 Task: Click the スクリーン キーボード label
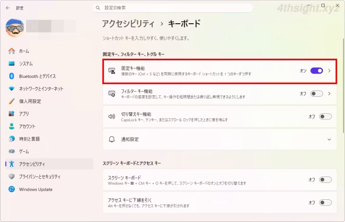coord(124,177)
